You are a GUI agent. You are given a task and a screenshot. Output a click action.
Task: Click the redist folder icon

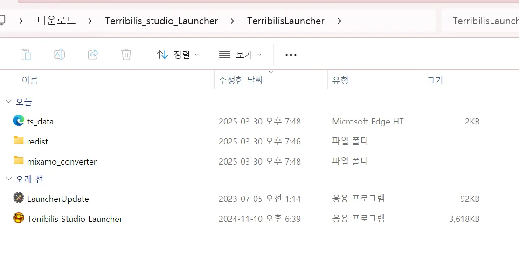click(19, 140)
